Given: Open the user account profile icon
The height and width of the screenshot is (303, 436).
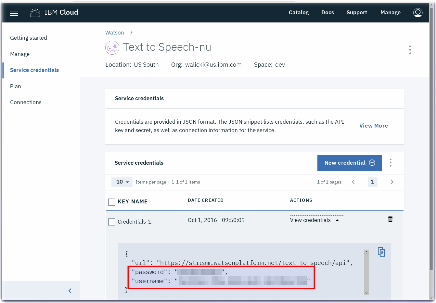Looking at the screenshot, I should (x=418, y=13).
